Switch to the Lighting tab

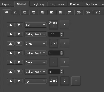pos(38,4)
